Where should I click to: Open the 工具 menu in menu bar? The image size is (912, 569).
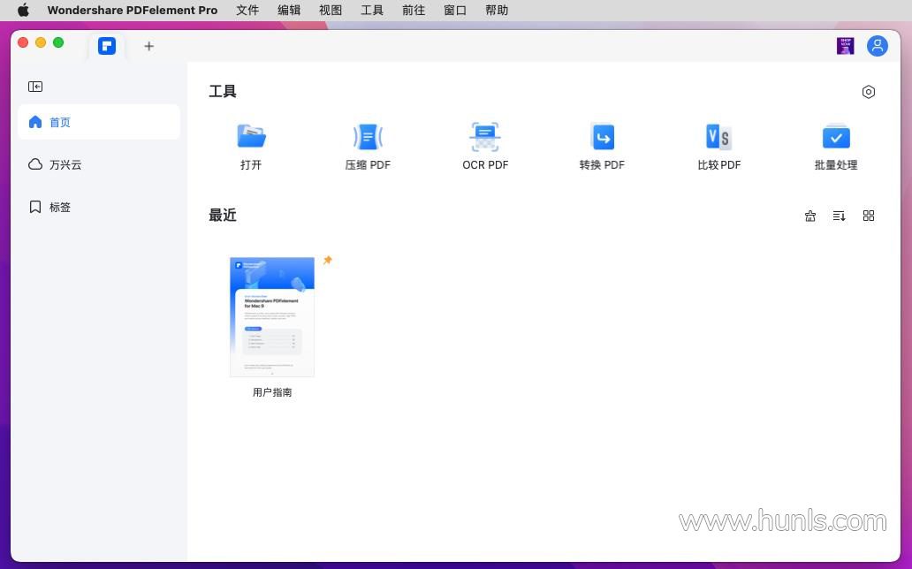(372, 11)
